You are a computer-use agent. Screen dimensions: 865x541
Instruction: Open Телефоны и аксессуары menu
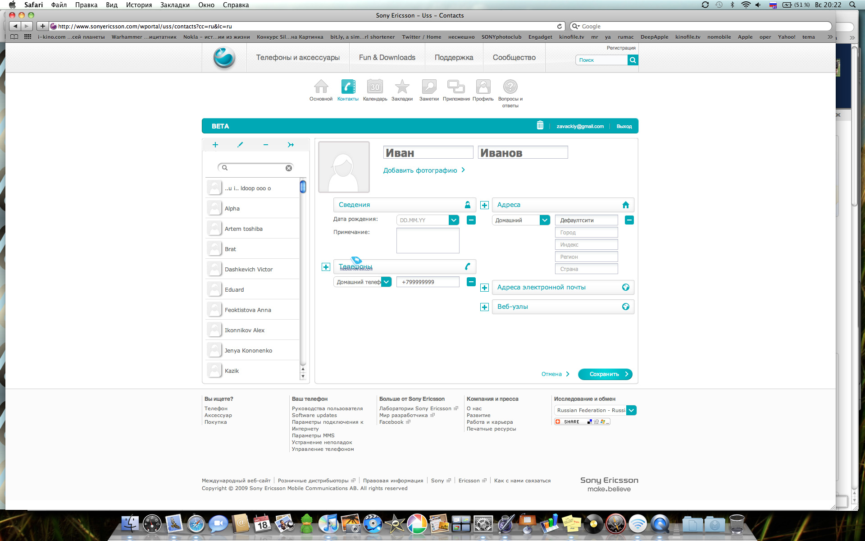click(x=298, y=58)
